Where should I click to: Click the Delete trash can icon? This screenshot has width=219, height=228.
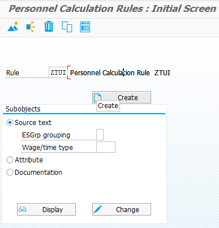coord(49,27)
